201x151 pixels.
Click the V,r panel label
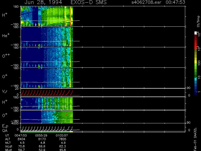click(5, 91)
